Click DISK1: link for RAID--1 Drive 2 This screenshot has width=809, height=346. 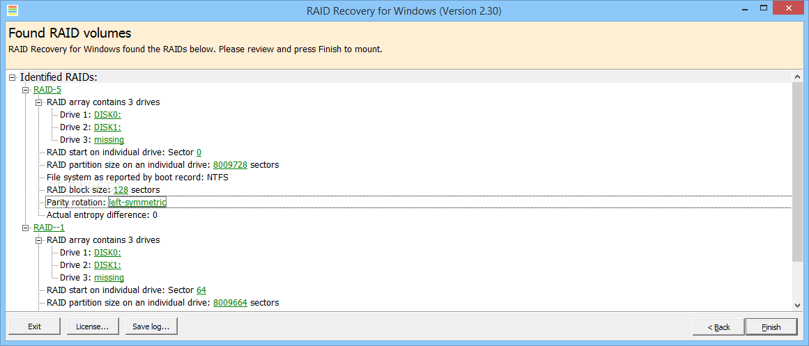coord(107,265)
